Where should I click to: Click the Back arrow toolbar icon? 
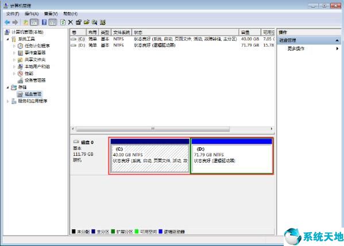7,22
